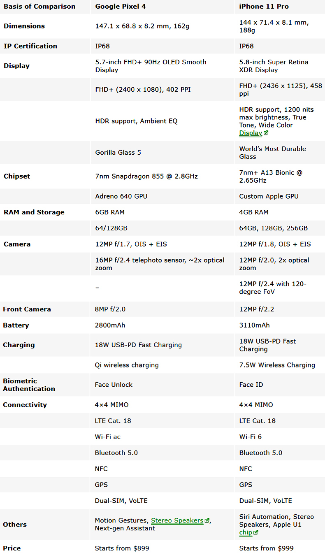
Task: Open the green Display link
Action: click(x=251, y=133)
